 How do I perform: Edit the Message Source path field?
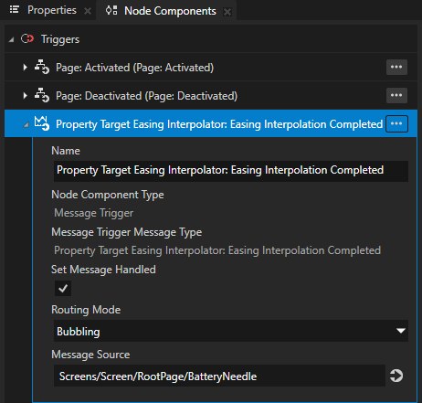tap(219, 376)
